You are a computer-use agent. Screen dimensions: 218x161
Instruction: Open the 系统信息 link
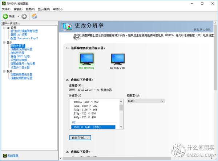point(13,156)
